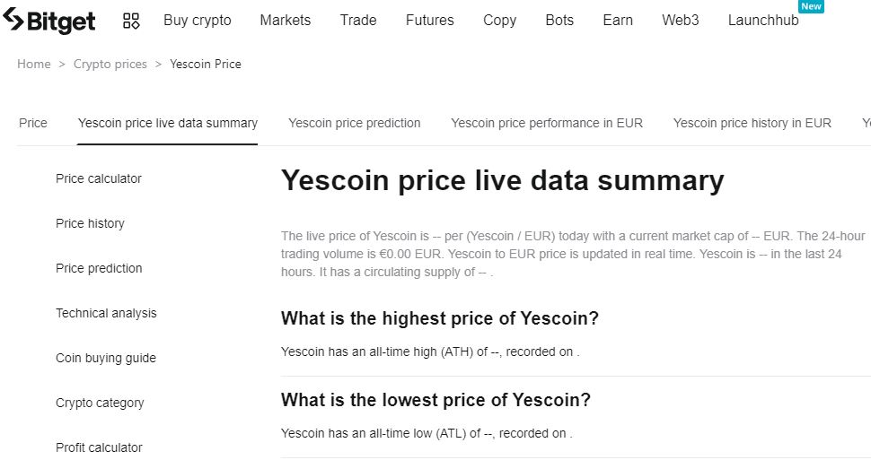871x460 pixels.
Task: Open the Copy trading menu
Action: (499, 20)
